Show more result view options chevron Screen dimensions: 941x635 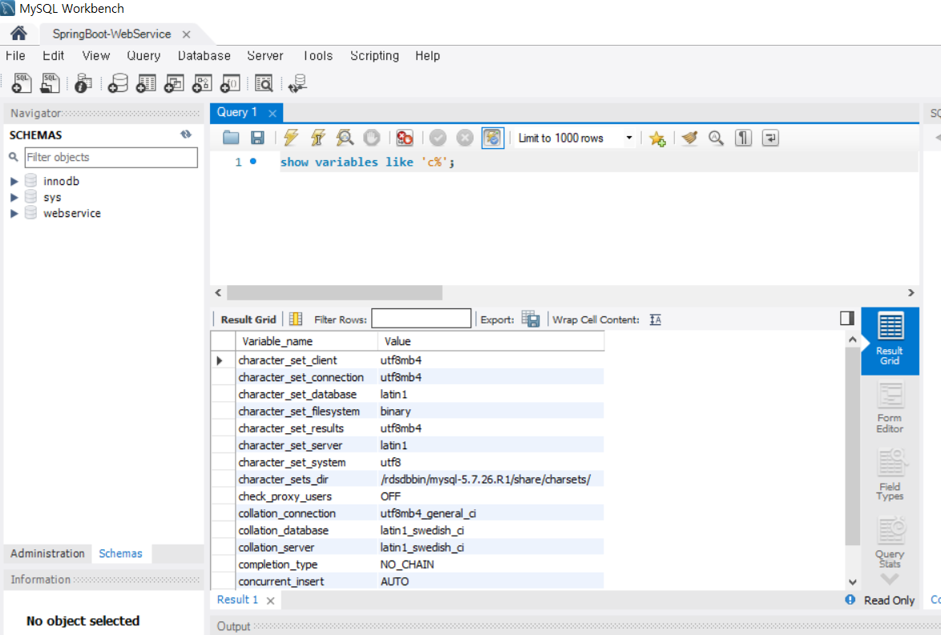[x=890, y=579]
